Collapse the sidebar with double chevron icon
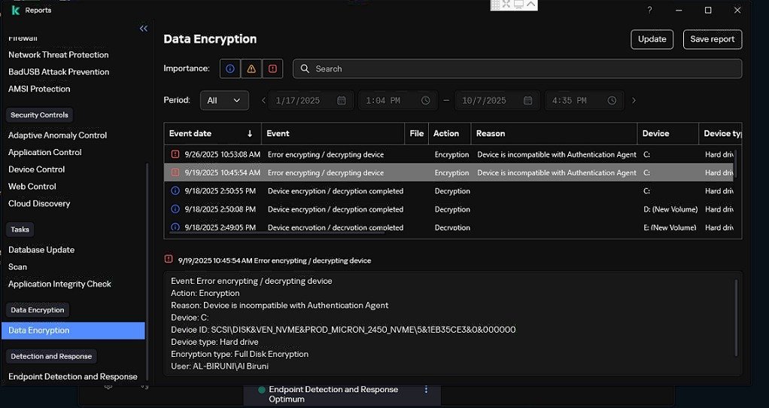The image size is (769, 408). tap(144, 29)
